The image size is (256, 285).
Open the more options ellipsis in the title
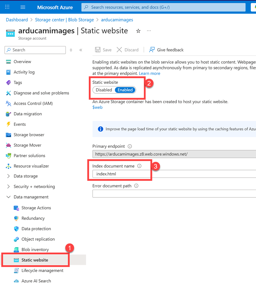click(149, 31)
